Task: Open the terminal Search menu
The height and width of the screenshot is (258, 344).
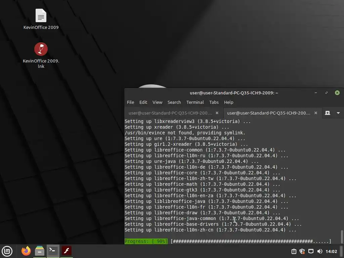Action: tap(174, 102)
